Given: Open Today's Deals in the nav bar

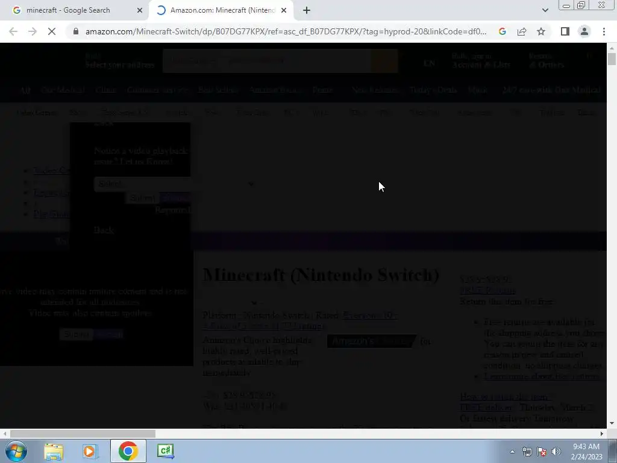Looking at the screenshot, I should [433, 90].
